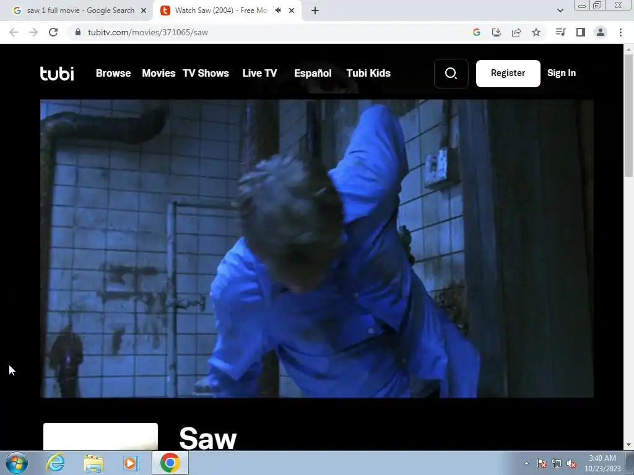This screenshot has width=634, height=475.
Task: Go to Movies in Tubi navigation
Action: [x=158, y=73]
